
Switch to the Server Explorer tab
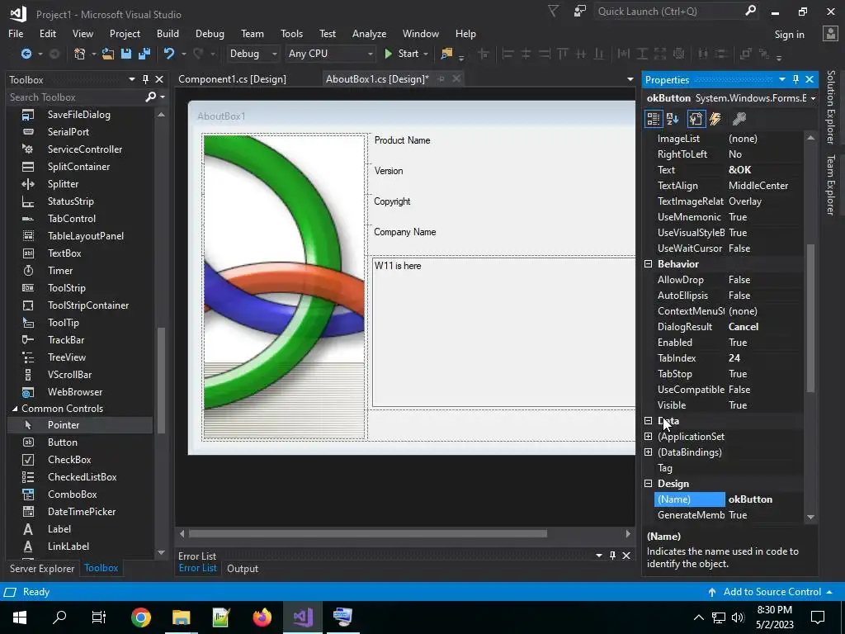click(42, 568)
